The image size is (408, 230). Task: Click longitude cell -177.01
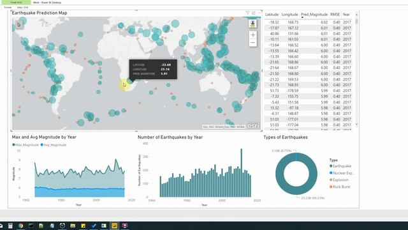click(x=292, y=119)
